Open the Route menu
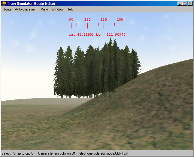The image size is (194, 157). [x=7, y=9]
